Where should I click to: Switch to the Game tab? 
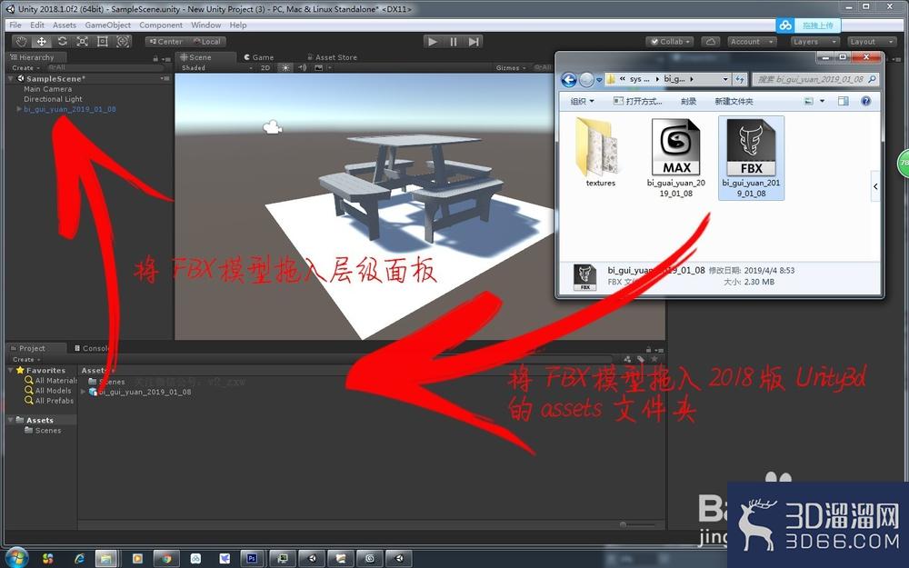click(x=259, y=57)
